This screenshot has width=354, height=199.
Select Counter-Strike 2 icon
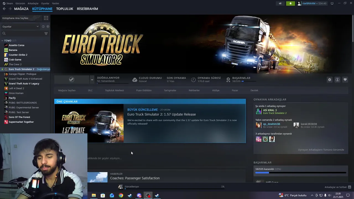6,55
